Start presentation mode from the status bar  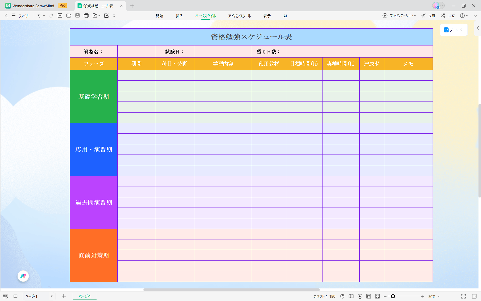[360, 296]
